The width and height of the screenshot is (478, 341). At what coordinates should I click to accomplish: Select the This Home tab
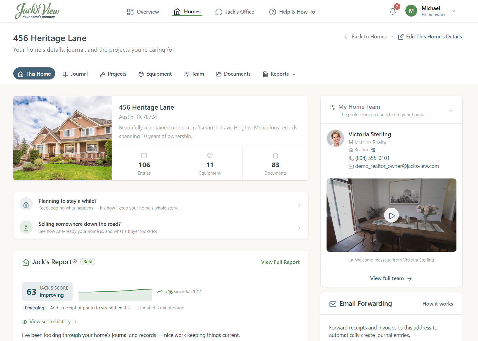34,74
